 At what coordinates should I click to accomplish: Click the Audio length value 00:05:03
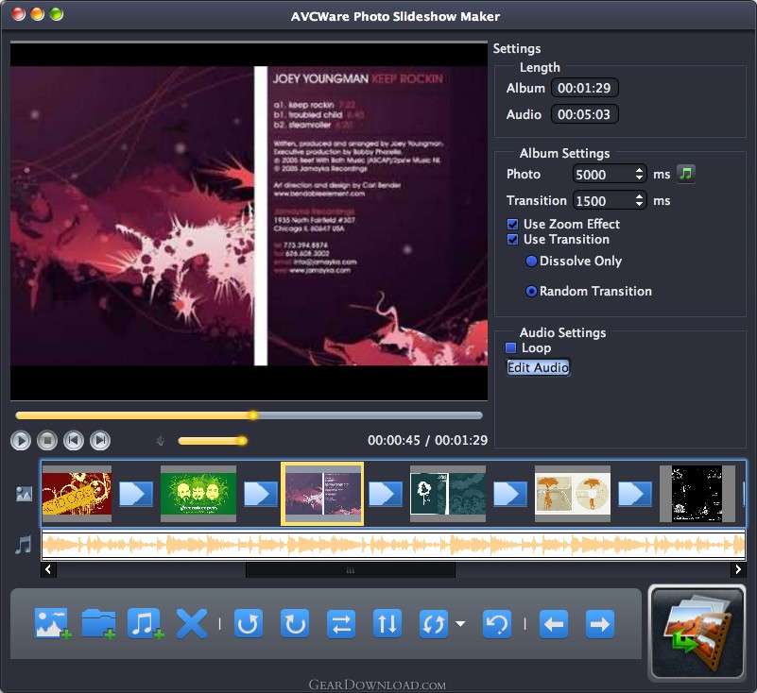[584, 114]
